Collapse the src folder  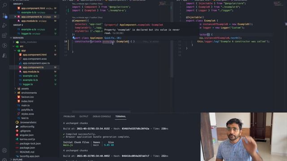pyautogui.click(x=13, y=46)
